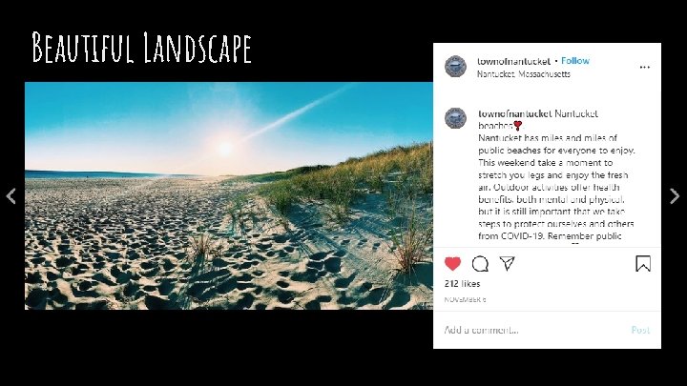Open the three-dot more options menu

click(644, 68)
